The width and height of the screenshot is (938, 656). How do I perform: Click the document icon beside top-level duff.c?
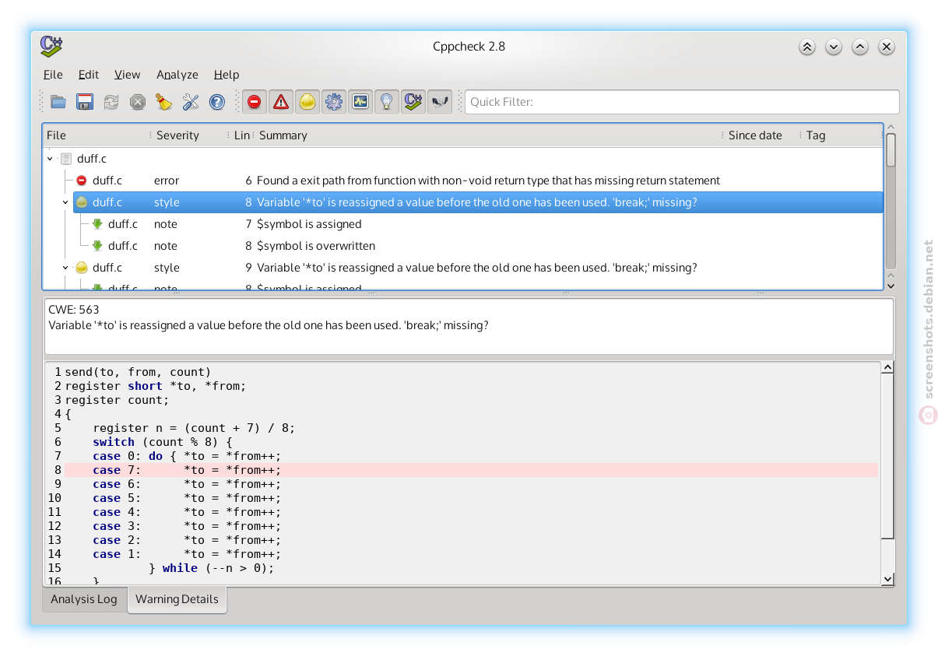[x=66, y=159]
